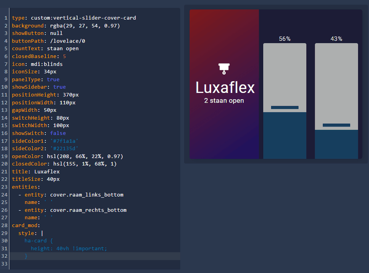This screenshot has width=369, height=273.
Task: Click the '2 staan open' count text
Action: pos(224,101)
